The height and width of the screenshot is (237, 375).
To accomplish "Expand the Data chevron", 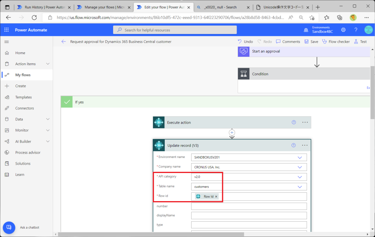I will click(48, 119).
